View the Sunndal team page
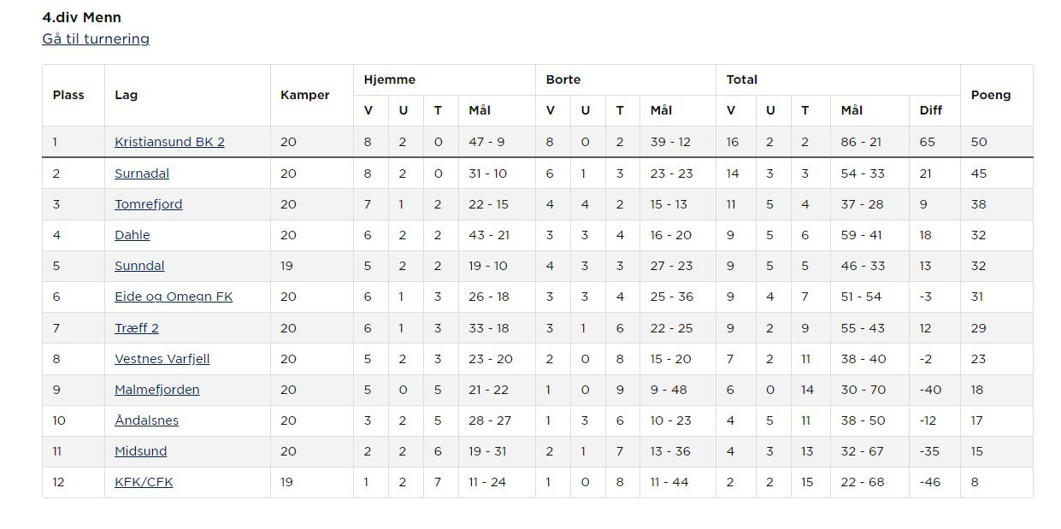 (139, 266)
